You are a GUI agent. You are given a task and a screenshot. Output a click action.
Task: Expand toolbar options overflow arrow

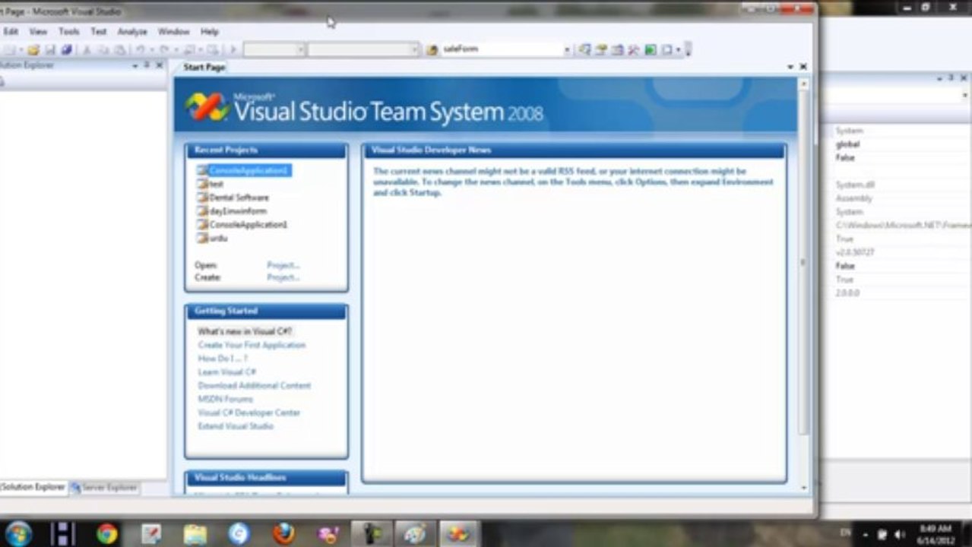(688, 50)
